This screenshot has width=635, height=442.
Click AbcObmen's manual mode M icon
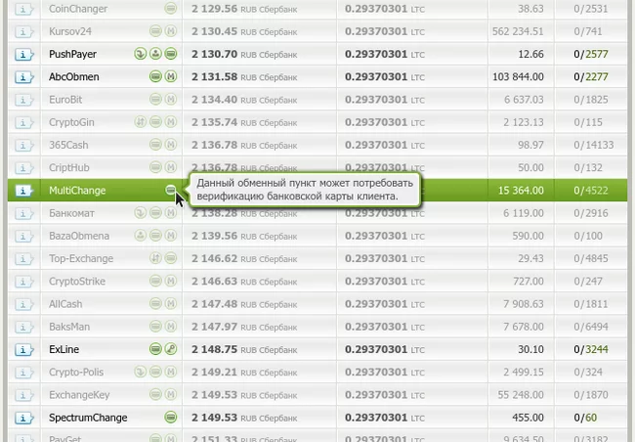pyautogui.click(x=171, y=76)
